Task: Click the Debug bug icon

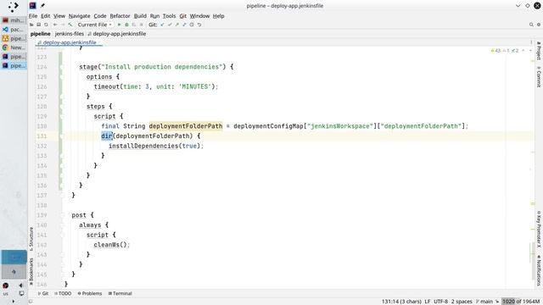Action: coord(126,25)
